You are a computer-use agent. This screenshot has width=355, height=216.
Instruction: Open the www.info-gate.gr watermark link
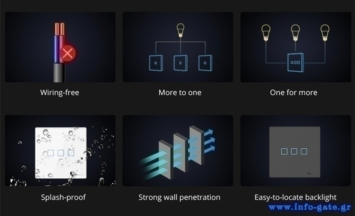pos(310,208)
